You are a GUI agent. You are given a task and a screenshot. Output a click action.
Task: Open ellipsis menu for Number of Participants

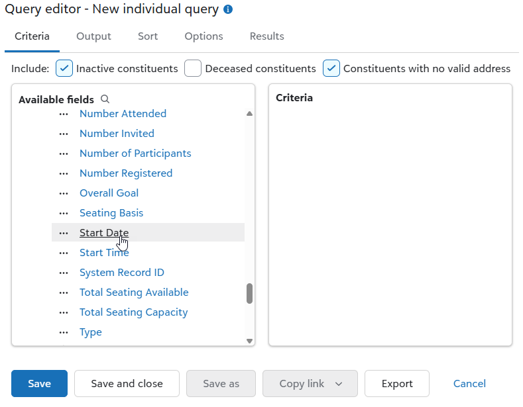click(x=64, y=154)
